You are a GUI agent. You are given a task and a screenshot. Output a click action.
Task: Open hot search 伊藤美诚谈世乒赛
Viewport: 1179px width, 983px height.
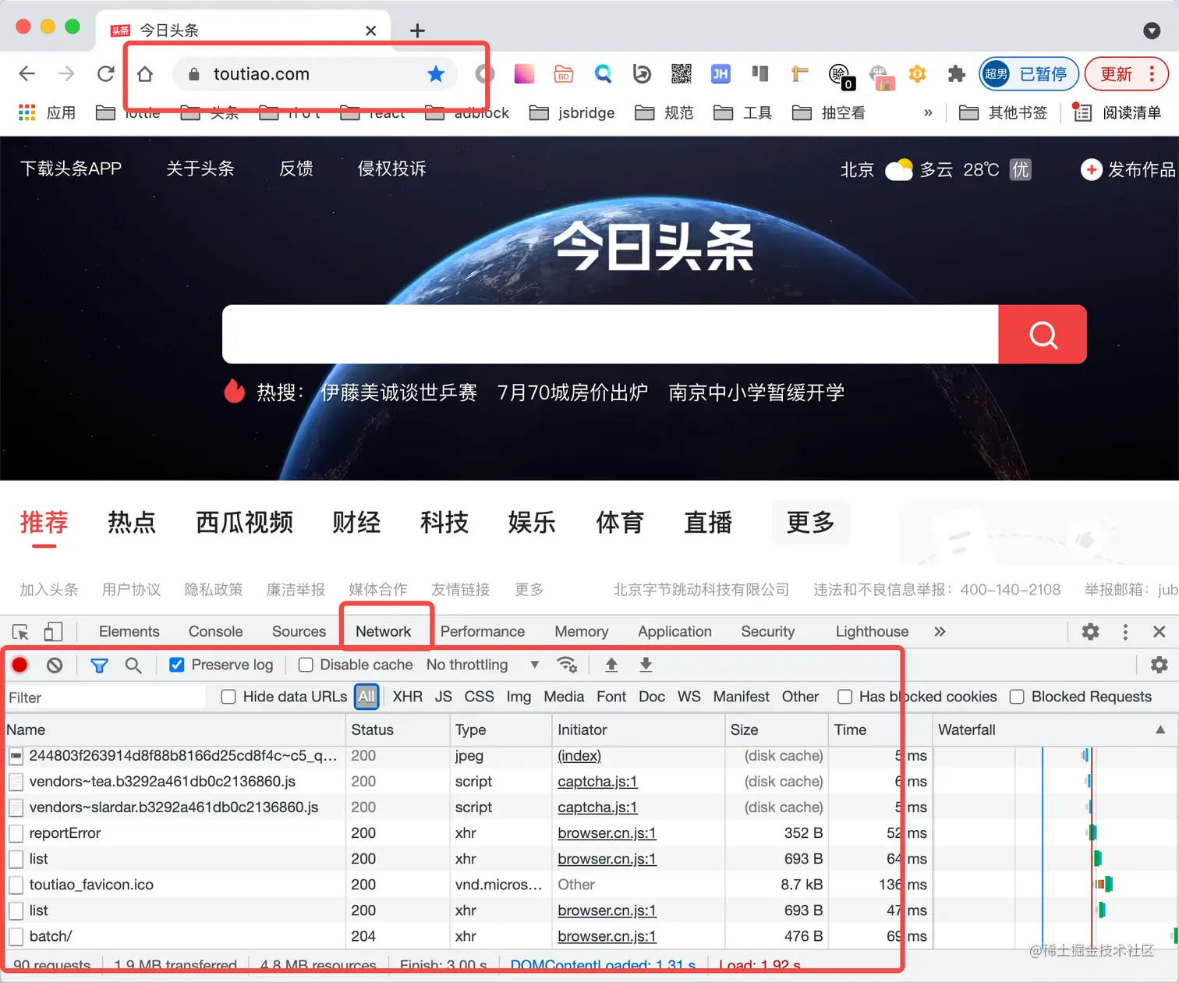[x=399, y=392]
